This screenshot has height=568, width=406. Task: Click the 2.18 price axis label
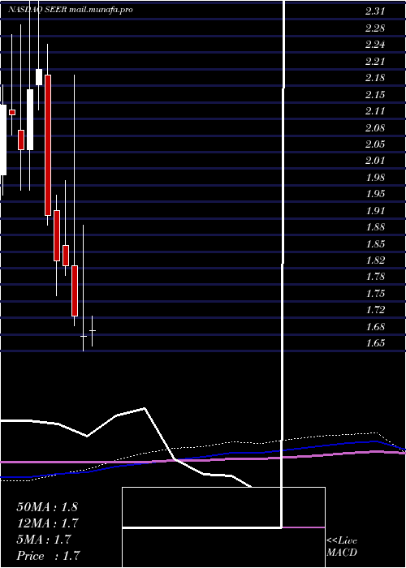coord(375,78)
